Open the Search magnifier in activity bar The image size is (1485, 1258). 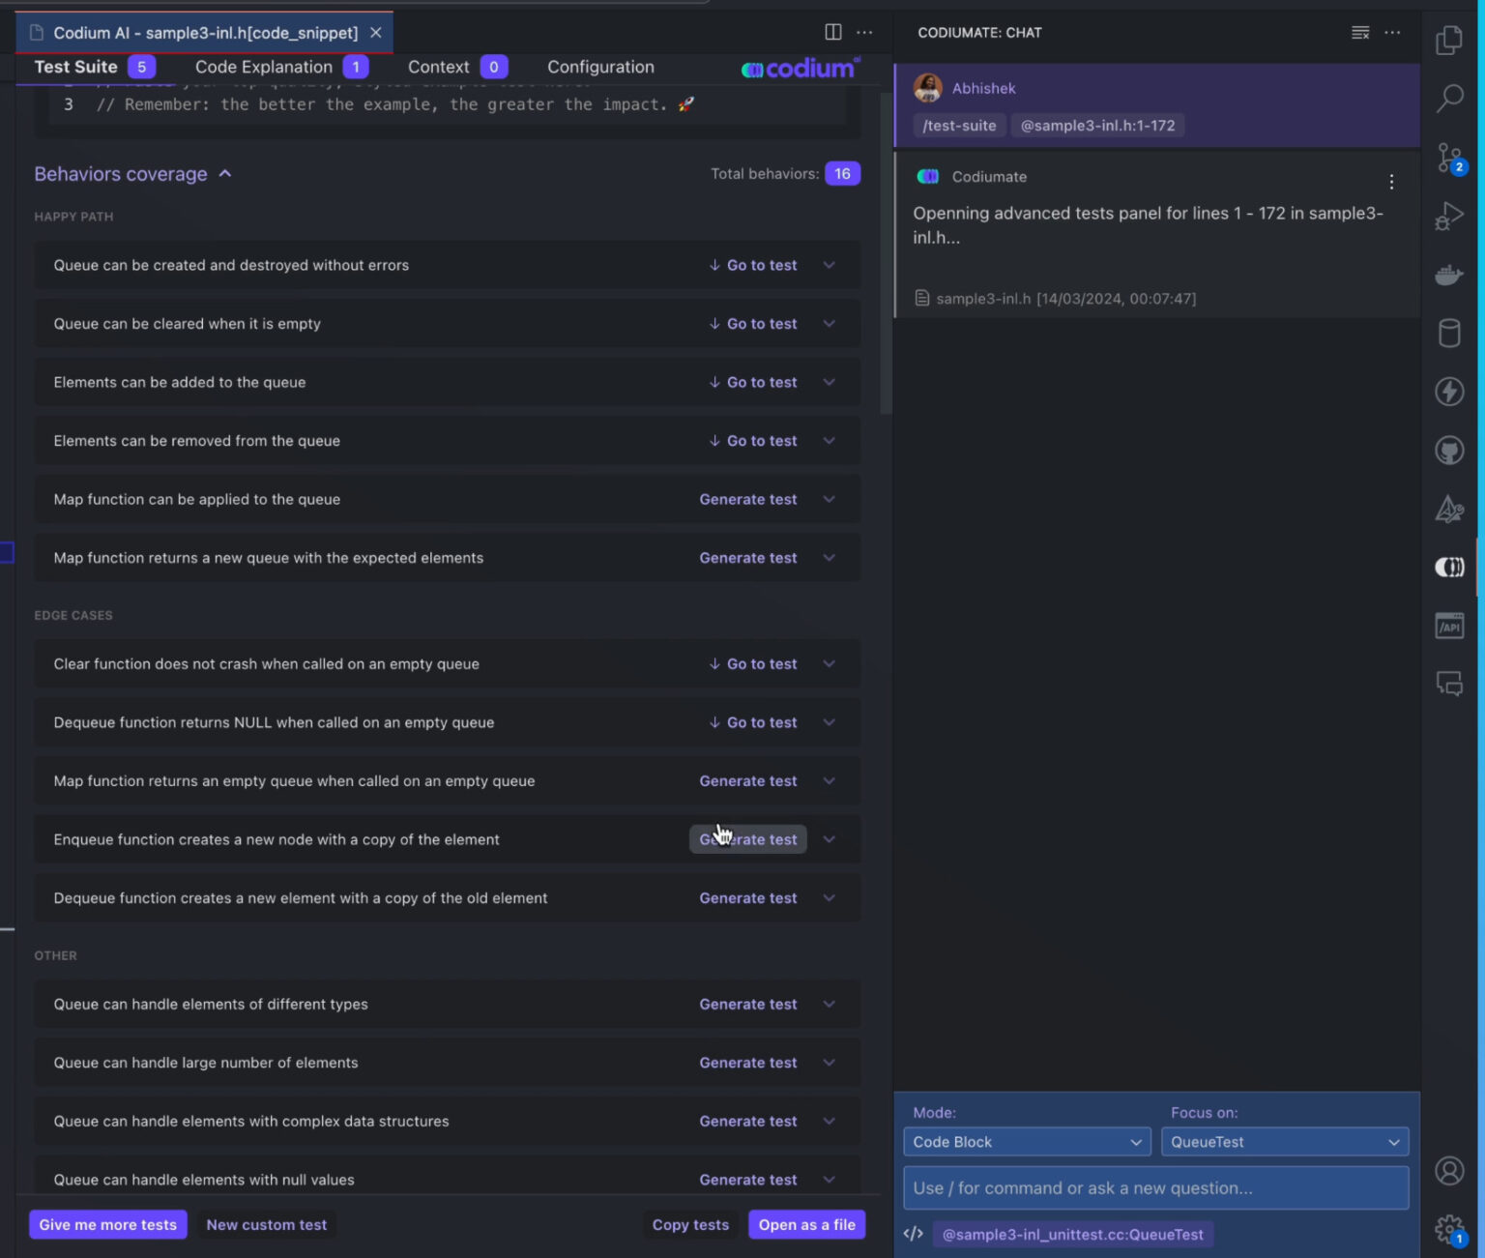1448,98
